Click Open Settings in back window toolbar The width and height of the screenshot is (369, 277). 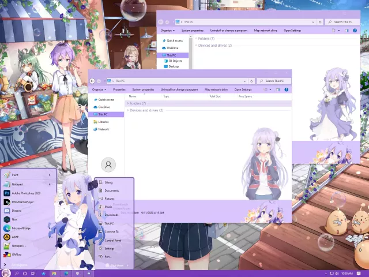pos(292,31)
